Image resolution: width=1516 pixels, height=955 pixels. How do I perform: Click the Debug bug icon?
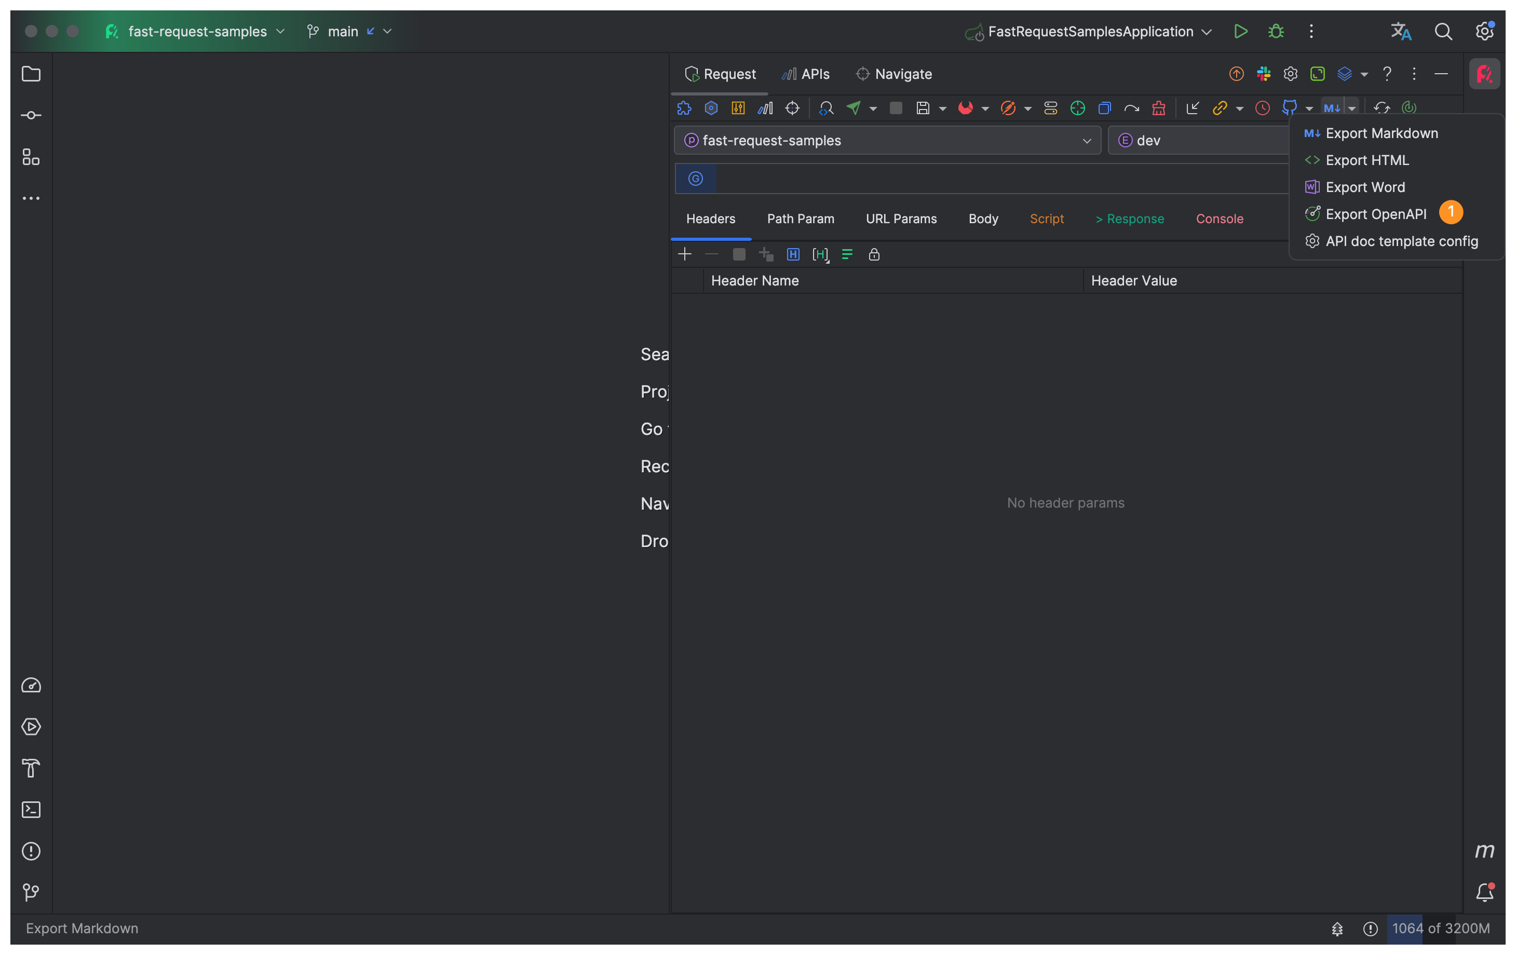(x=1276, y=32)
